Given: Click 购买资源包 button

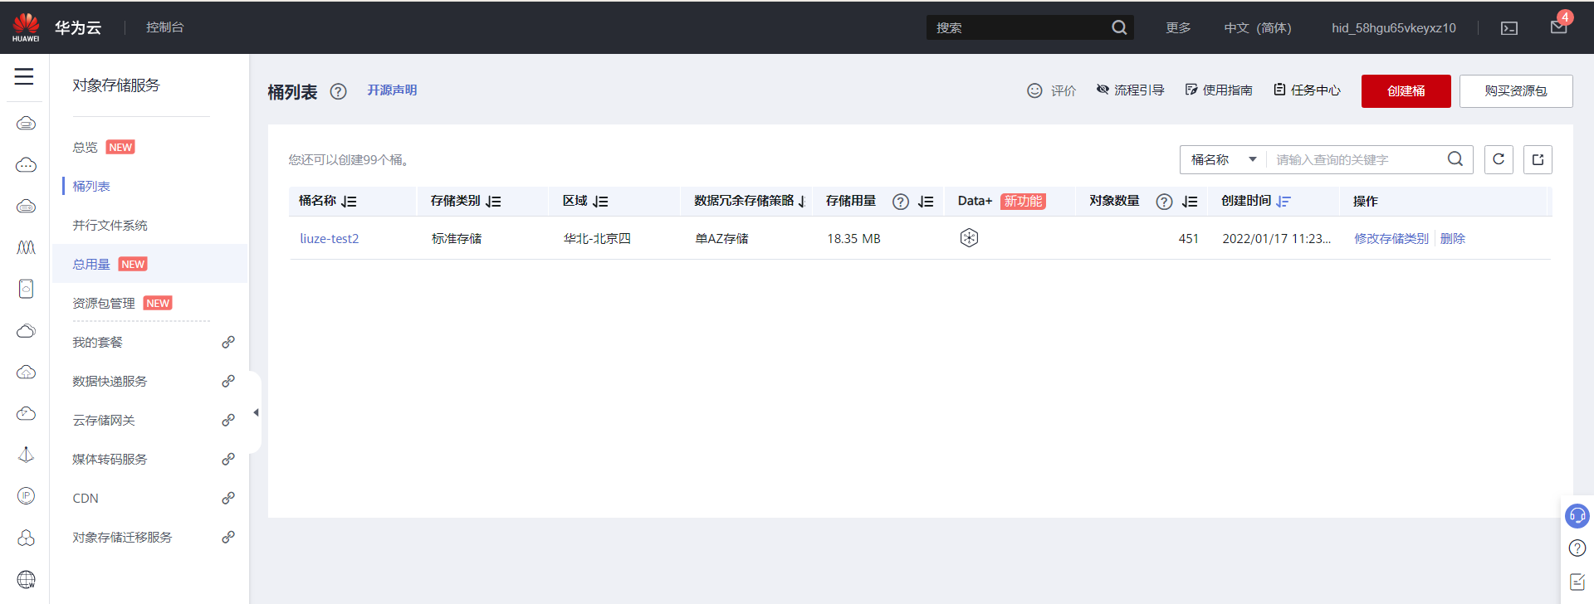Looking at the screenshot, I should click(1516, 91).
